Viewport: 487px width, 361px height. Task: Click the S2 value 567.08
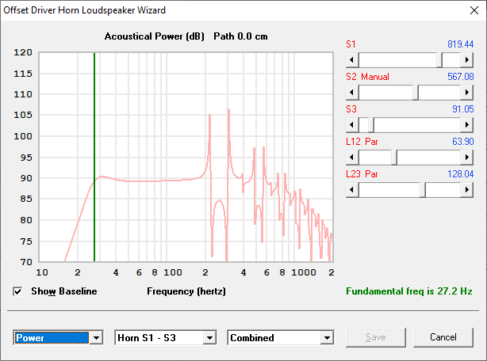point(460,77)
